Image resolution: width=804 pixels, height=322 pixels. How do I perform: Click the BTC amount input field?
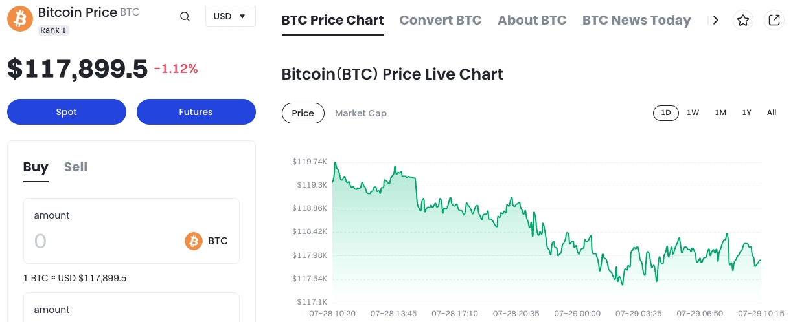click(104, 241)
